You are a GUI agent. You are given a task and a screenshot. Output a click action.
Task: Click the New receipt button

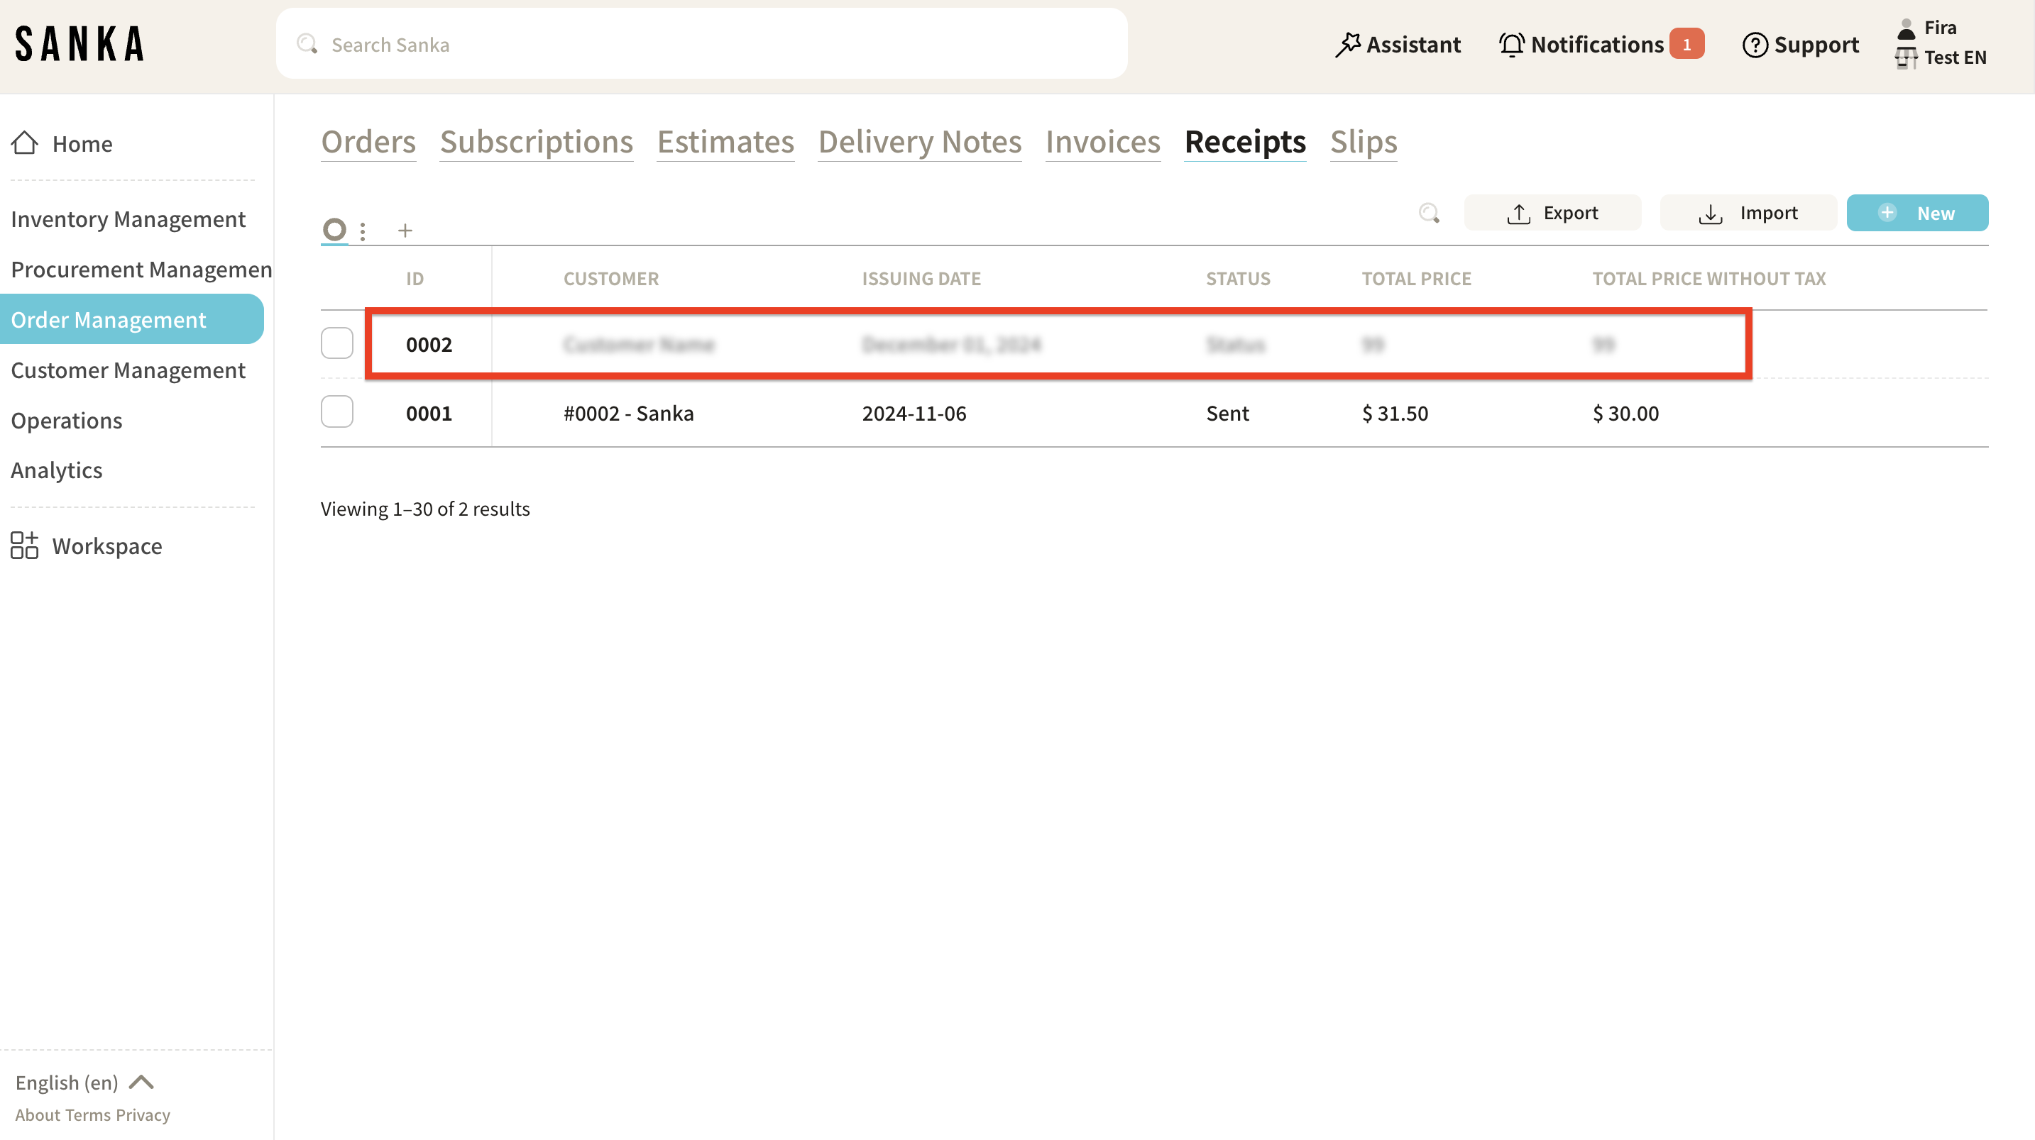coord(1916,213)
